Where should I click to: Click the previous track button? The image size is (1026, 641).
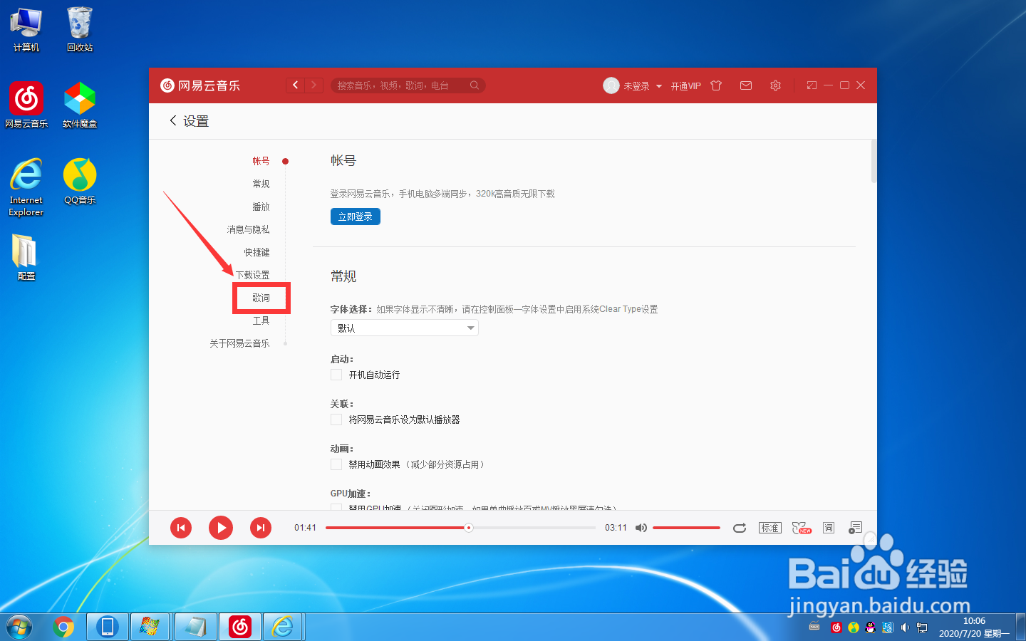click(x=181, y=528)
